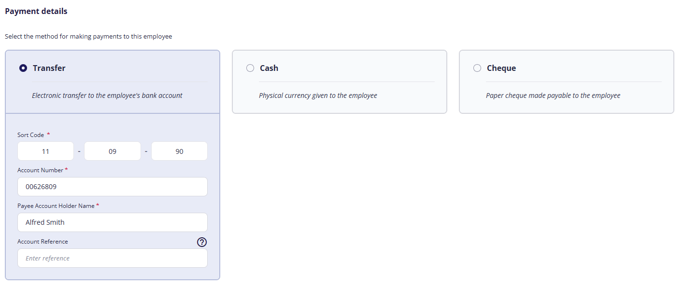
Task: Click the middle Sort Code box containing 09
Action: point(113,151)
